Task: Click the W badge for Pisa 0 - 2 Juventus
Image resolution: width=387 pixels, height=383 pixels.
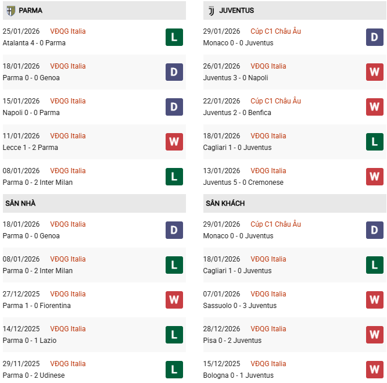Action: [x=375, y=335]
